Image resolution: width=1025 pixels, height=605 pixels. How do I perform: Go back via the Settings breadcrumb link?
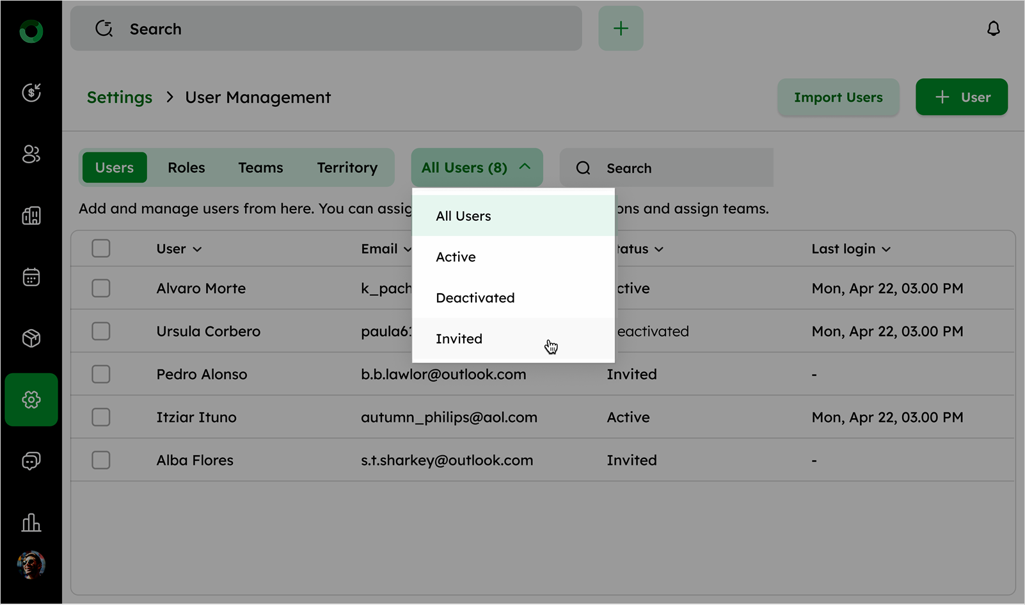coord(120,97)
